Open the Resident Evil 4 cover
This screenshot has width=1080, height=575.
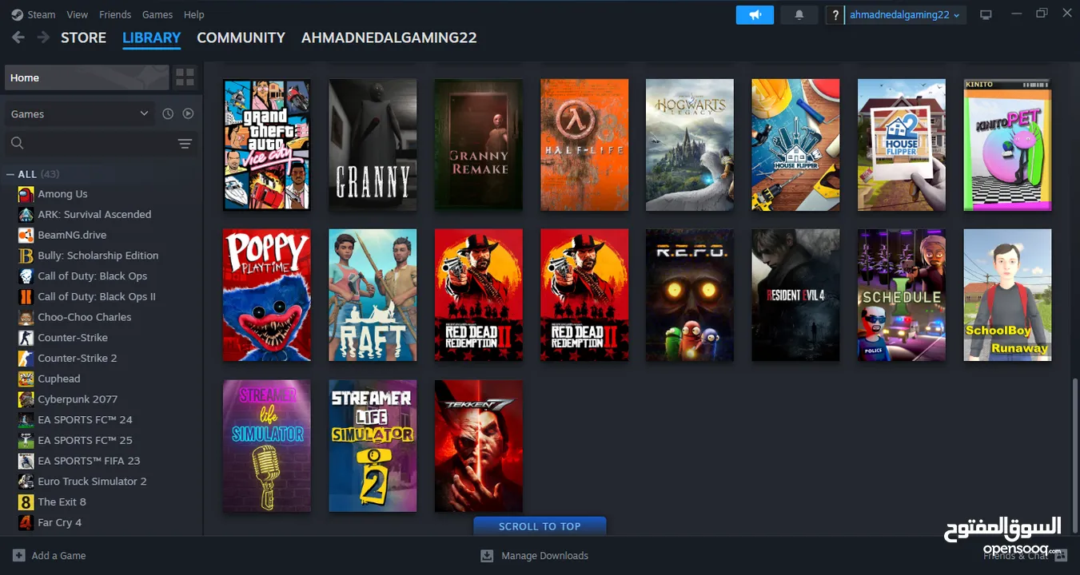click(795, 295)
